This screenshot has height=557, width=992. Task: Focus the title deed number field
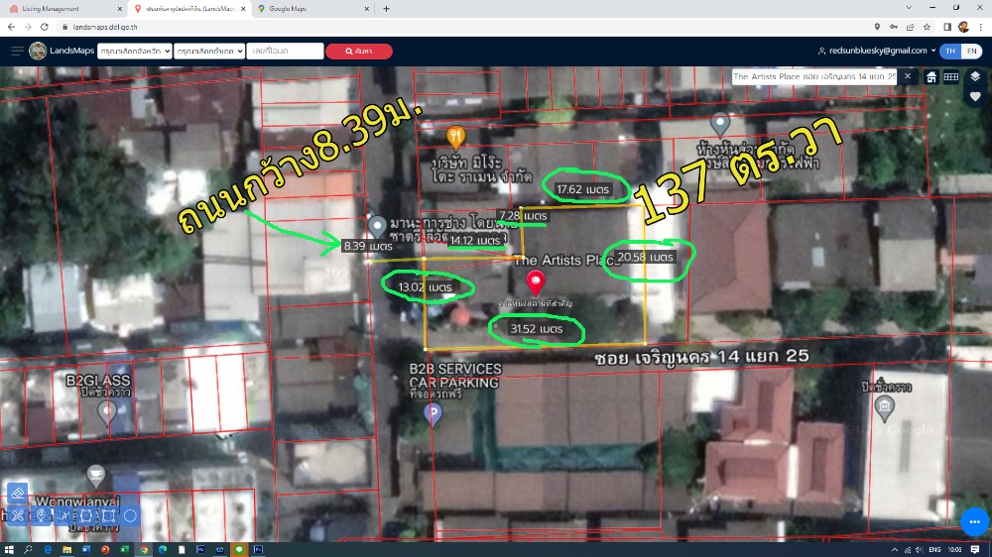point(286,52)
